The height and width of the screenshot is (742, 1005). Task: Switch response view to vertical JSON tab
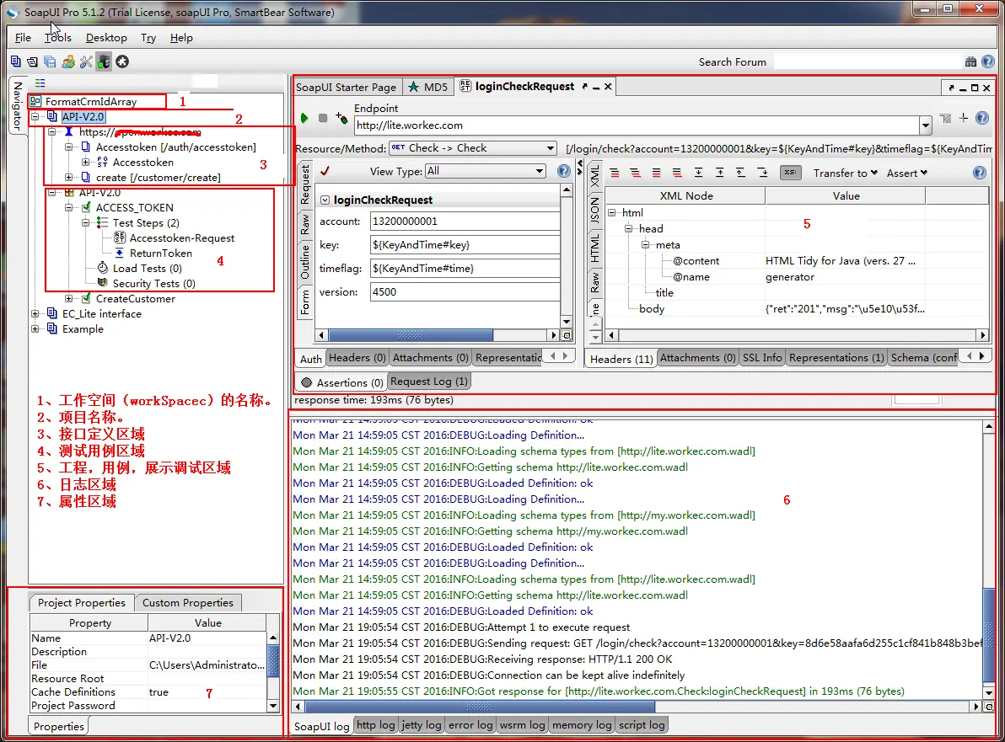pos(594,210)
